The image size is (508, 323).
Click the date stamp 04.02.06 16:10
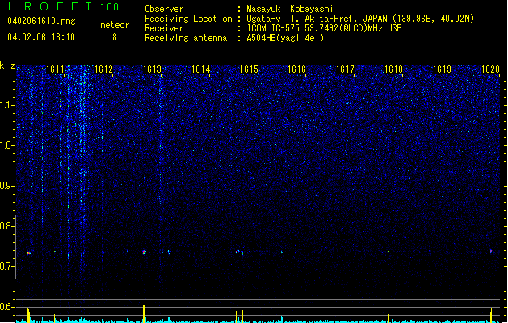click(x=41, y=37)
